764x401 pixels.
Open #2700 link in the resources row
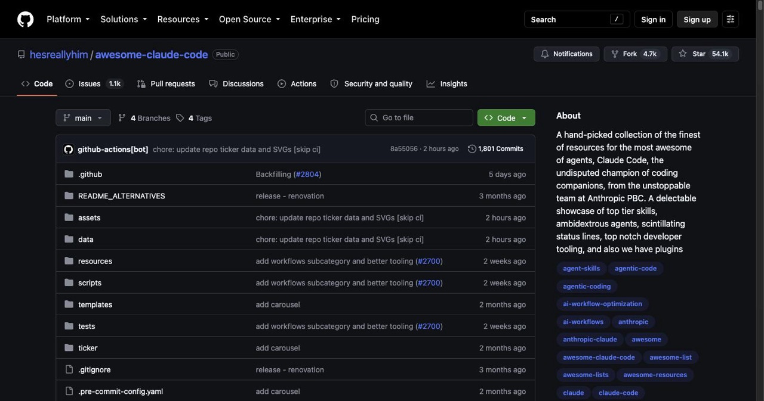(429, 261)
